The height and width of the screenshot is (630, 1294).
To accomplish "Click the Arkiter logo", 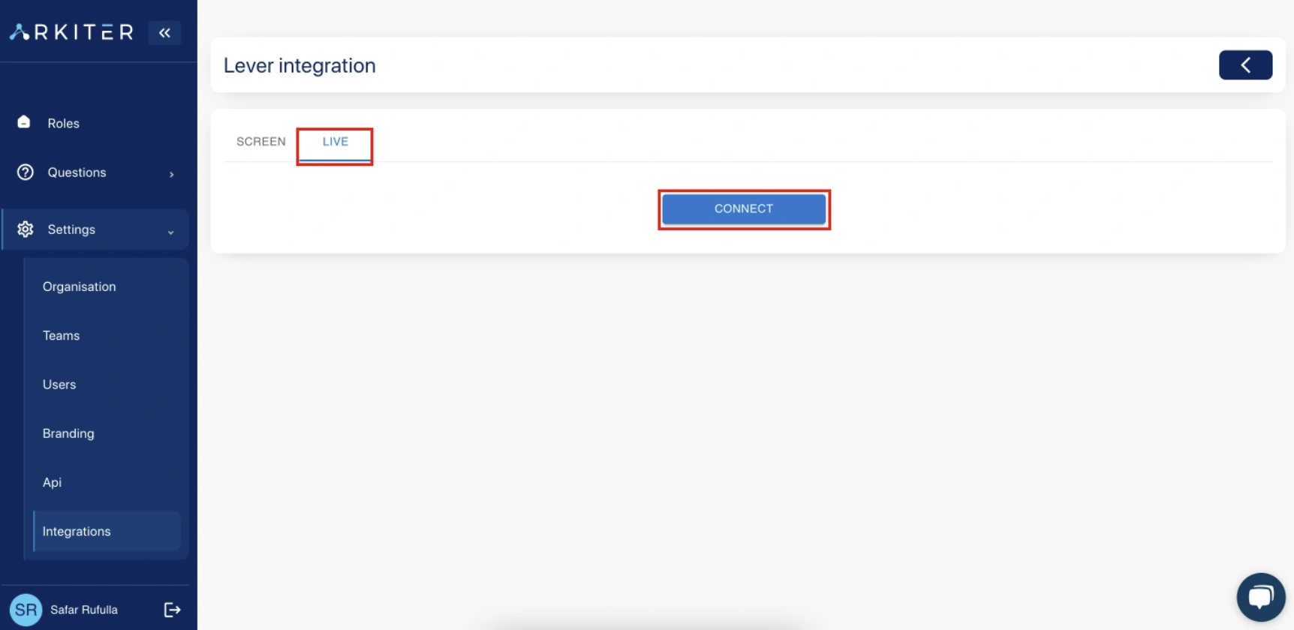I will pos(72,32).
